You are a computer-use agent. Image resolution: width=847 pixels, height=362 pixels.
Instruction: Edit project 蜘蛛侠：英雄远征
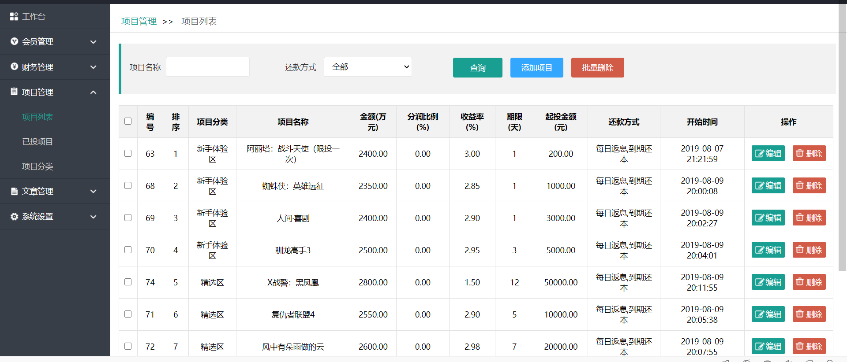[768, 185]
